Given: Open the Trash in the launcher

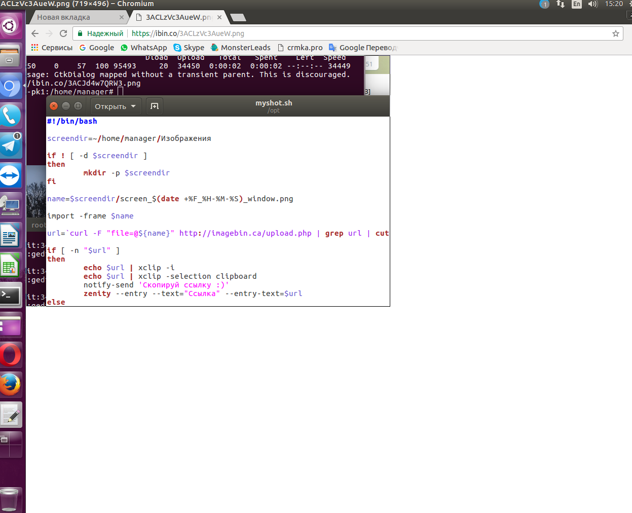Looking at the screenshot, I should (10, 500).
